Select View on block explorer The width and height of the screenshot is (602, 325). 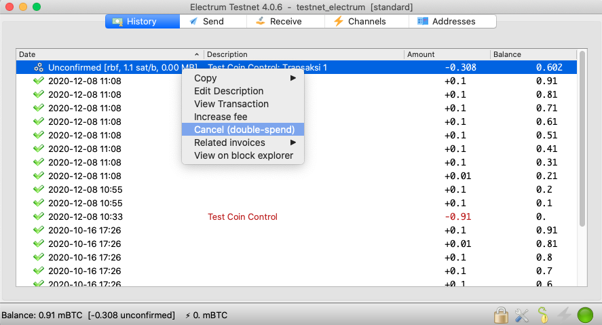click(x=243, y=155)
